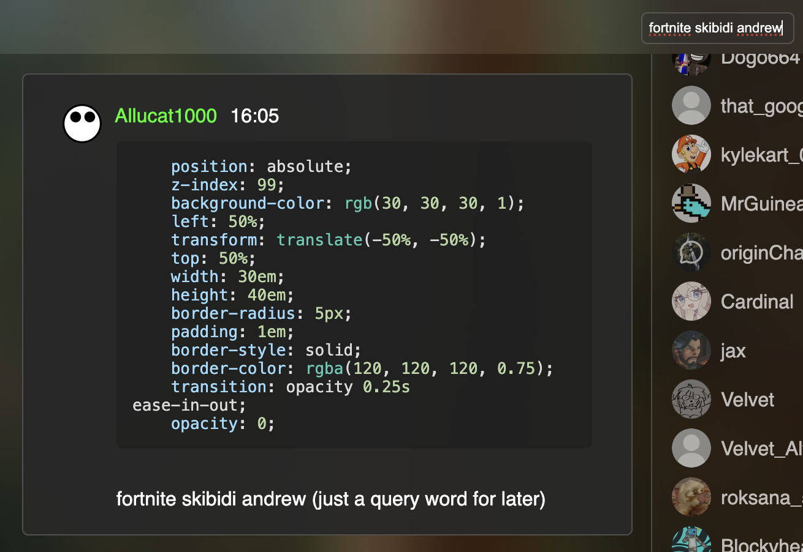The width and height of the screenshot is (803, 552).
Task: Click jax's avatar picture
Action: (691, 350)
